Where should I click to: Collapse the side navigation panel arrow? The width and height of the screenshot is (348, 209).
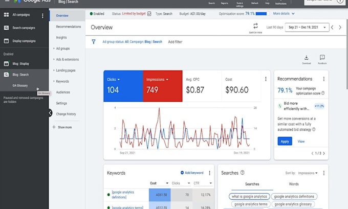50,113
